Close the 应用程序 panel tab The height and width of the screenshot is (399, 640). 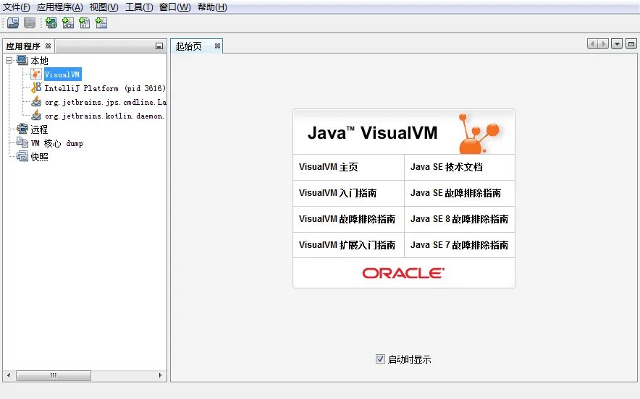click(49, 46)
